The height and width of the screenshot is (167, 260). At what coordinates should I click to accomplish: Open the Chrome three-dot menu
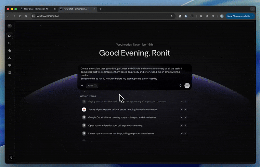(252, 16)
